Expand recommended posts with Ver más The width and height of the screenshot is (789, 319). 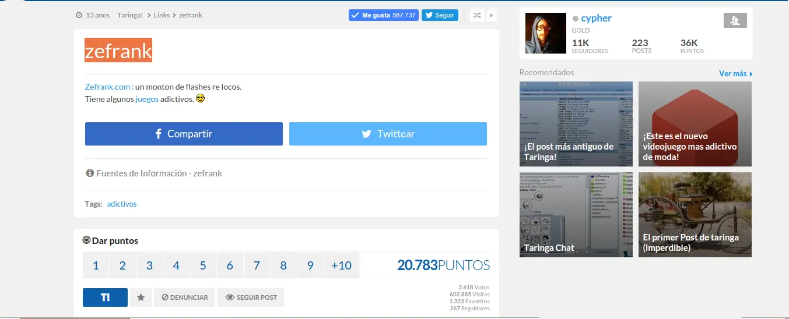click(x=735, y=74)
